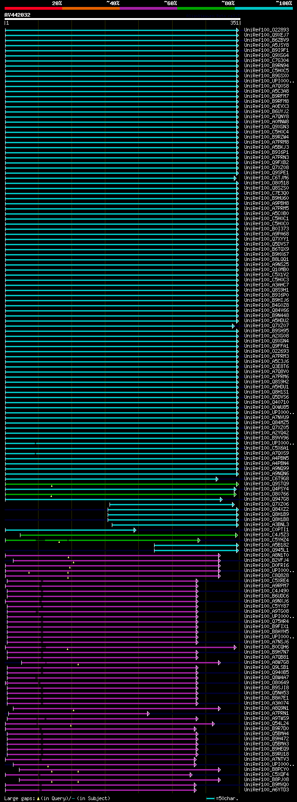The image size is (297, 802).
Task: Open hit UniRef100_B9GSX0
Action: point(266,76)
